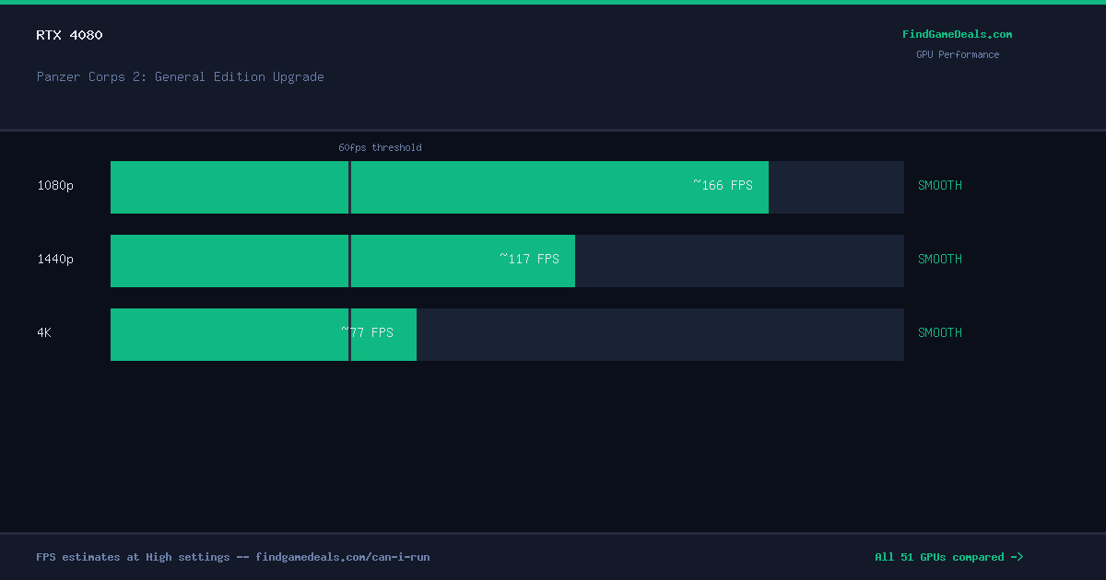
Task: Click the 4K resolution label
Action: pyautogui.click(x=44, y=332)
